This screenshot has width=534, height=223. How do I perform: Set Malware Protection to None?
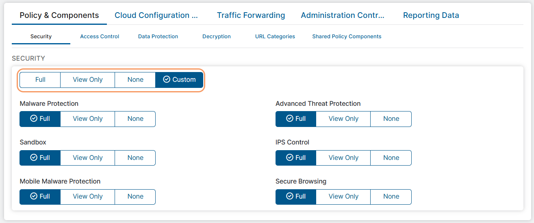click(x=135, y=119)
